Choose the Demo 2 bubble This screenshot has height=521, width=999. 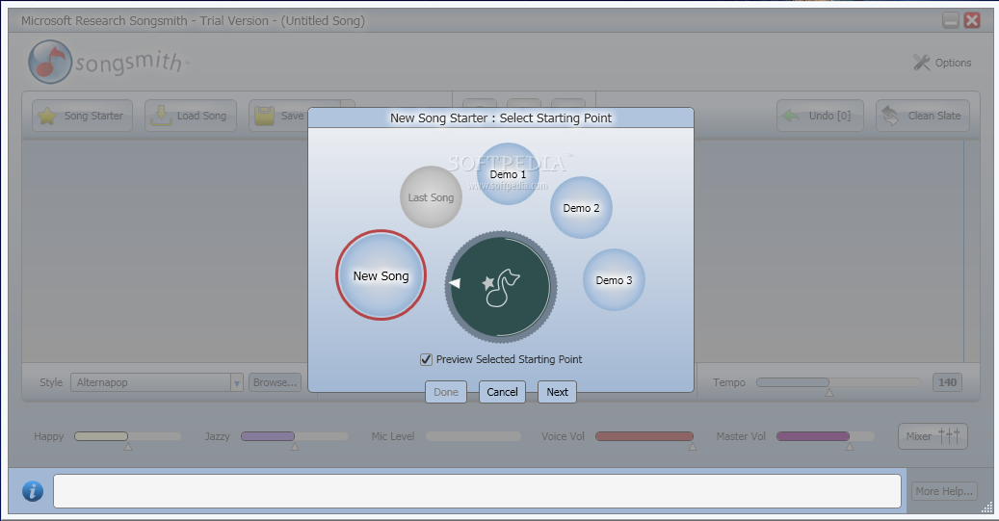(581, 208)
